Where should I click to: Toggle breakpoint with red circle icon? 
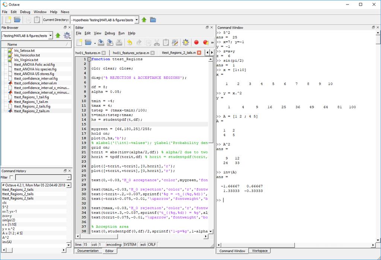point(196,42)
